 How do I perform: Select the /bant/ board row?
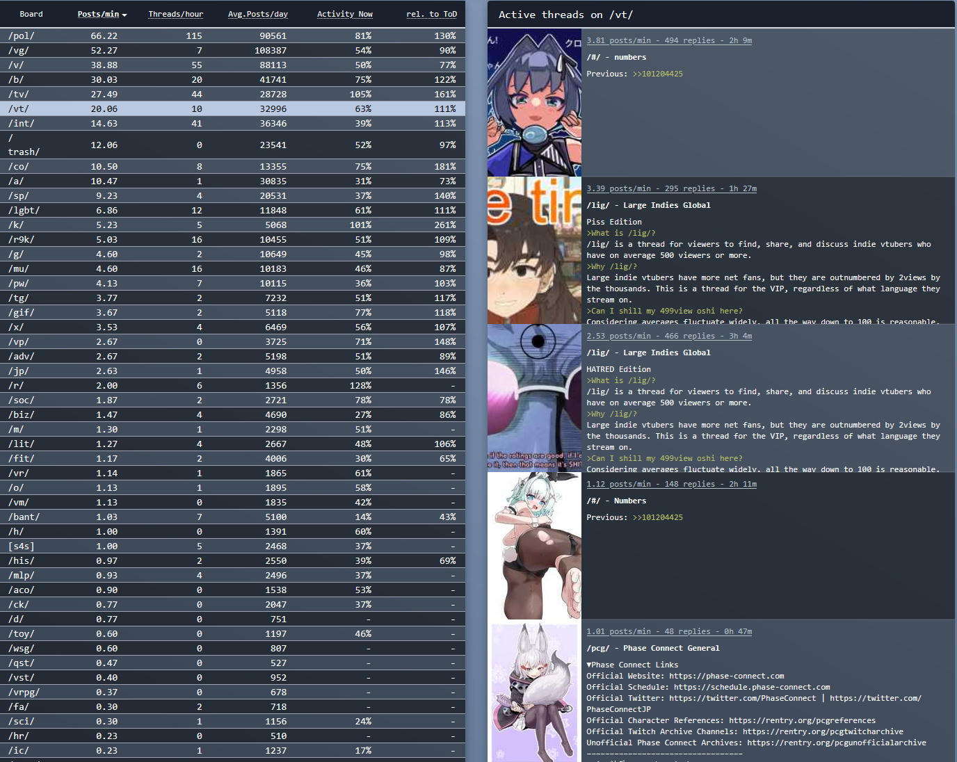pos(232,517)
